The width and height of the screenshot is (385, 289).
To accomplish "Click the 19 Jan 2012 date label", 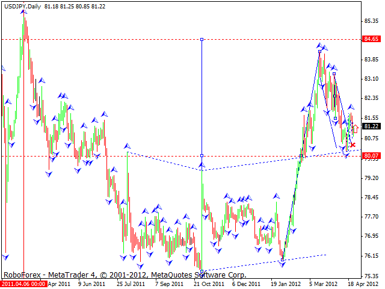I will point(286,284).
